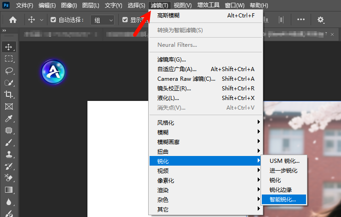Choose 锐化边缘 in submenu

pyautogui.click(x=284, y=189)
